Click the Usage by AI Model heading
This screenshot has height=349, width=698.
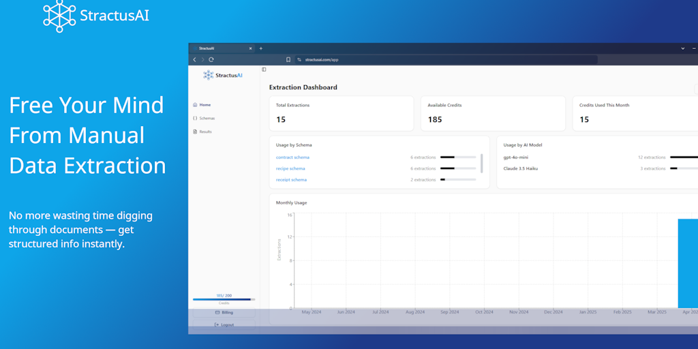[x=523, y=145]
